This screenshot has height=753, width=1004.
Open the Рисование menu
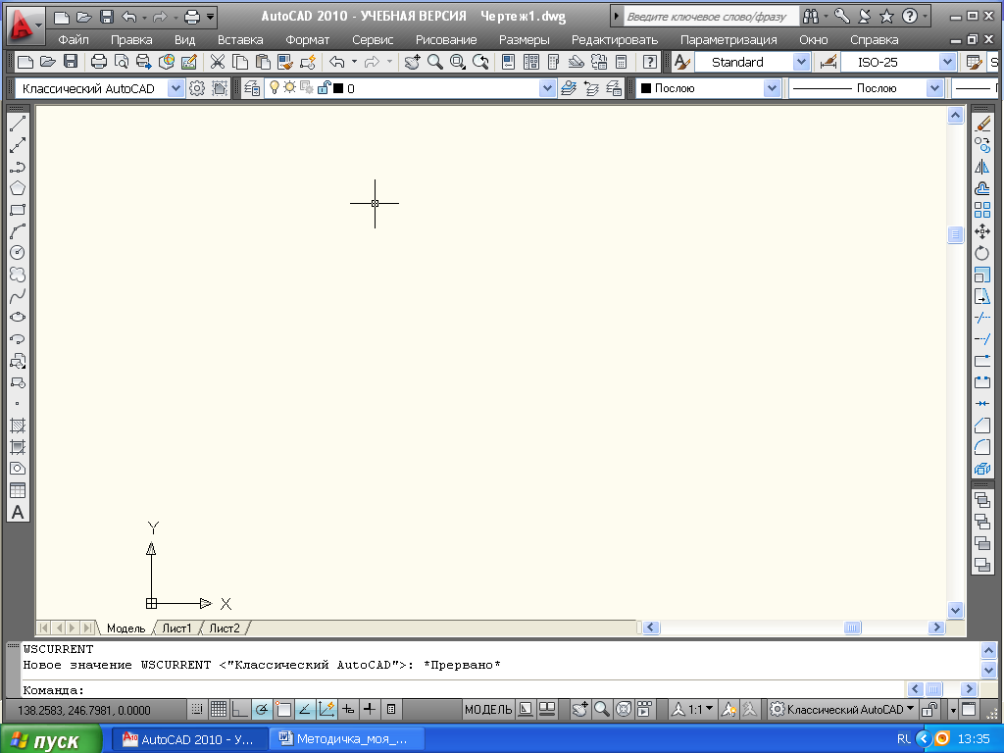coord(446,39)
